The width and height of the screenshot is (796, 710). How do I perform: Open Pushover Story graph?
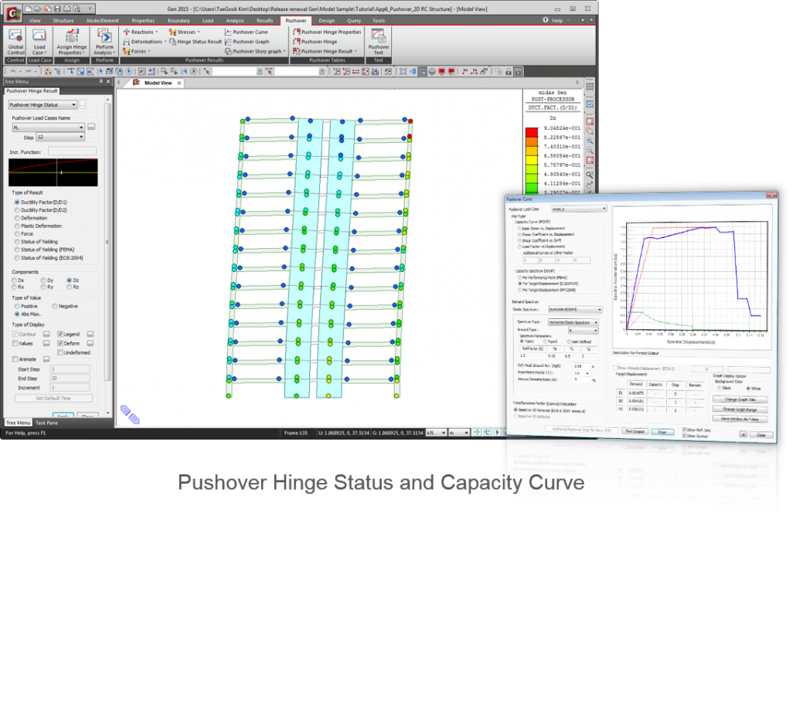point(255,51)
